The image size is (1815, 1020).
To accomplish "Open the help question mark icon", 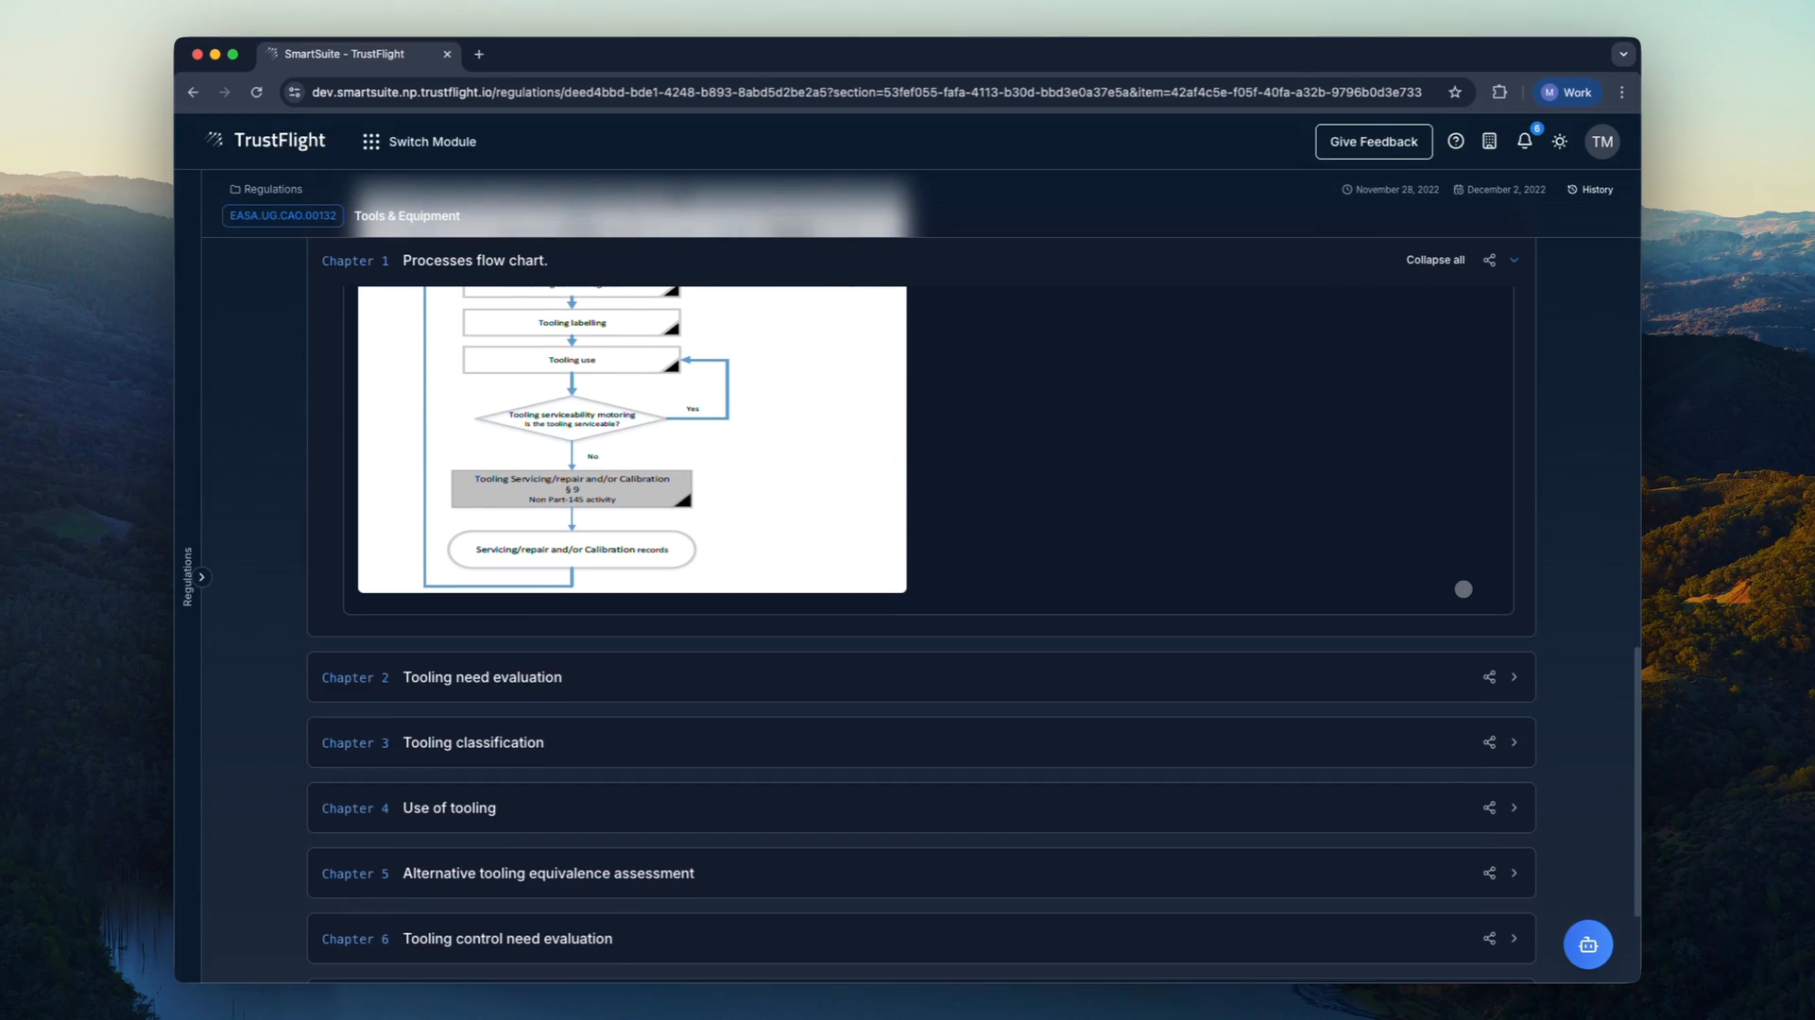I will 1455,141.
